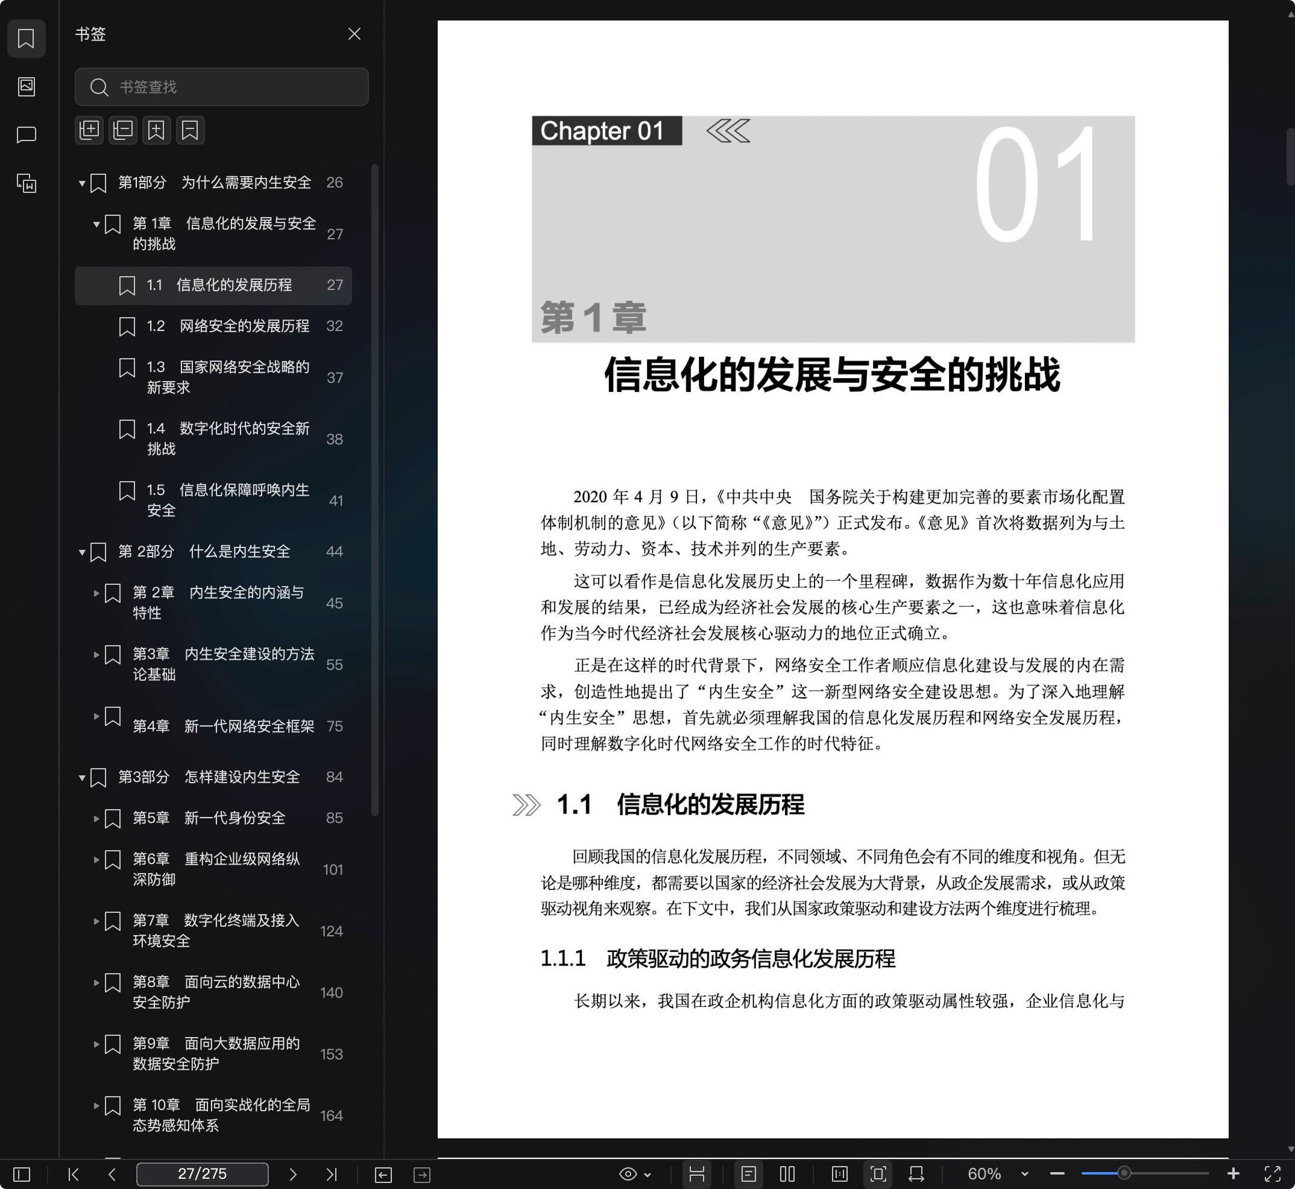
Task: Select two-page view
Action: pyautogui.click(x=787, y=1174)
